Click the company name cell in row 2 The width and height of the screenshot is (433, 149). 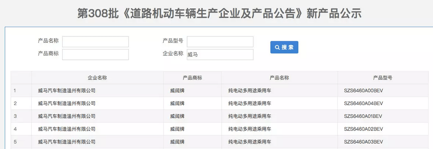[x=97, y=103]
